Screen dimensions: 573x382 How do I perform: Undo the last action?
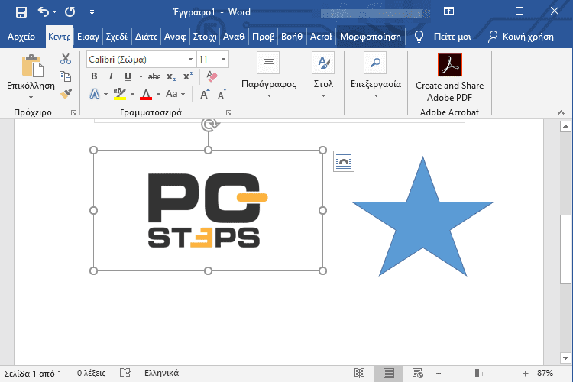pos(44,12)
